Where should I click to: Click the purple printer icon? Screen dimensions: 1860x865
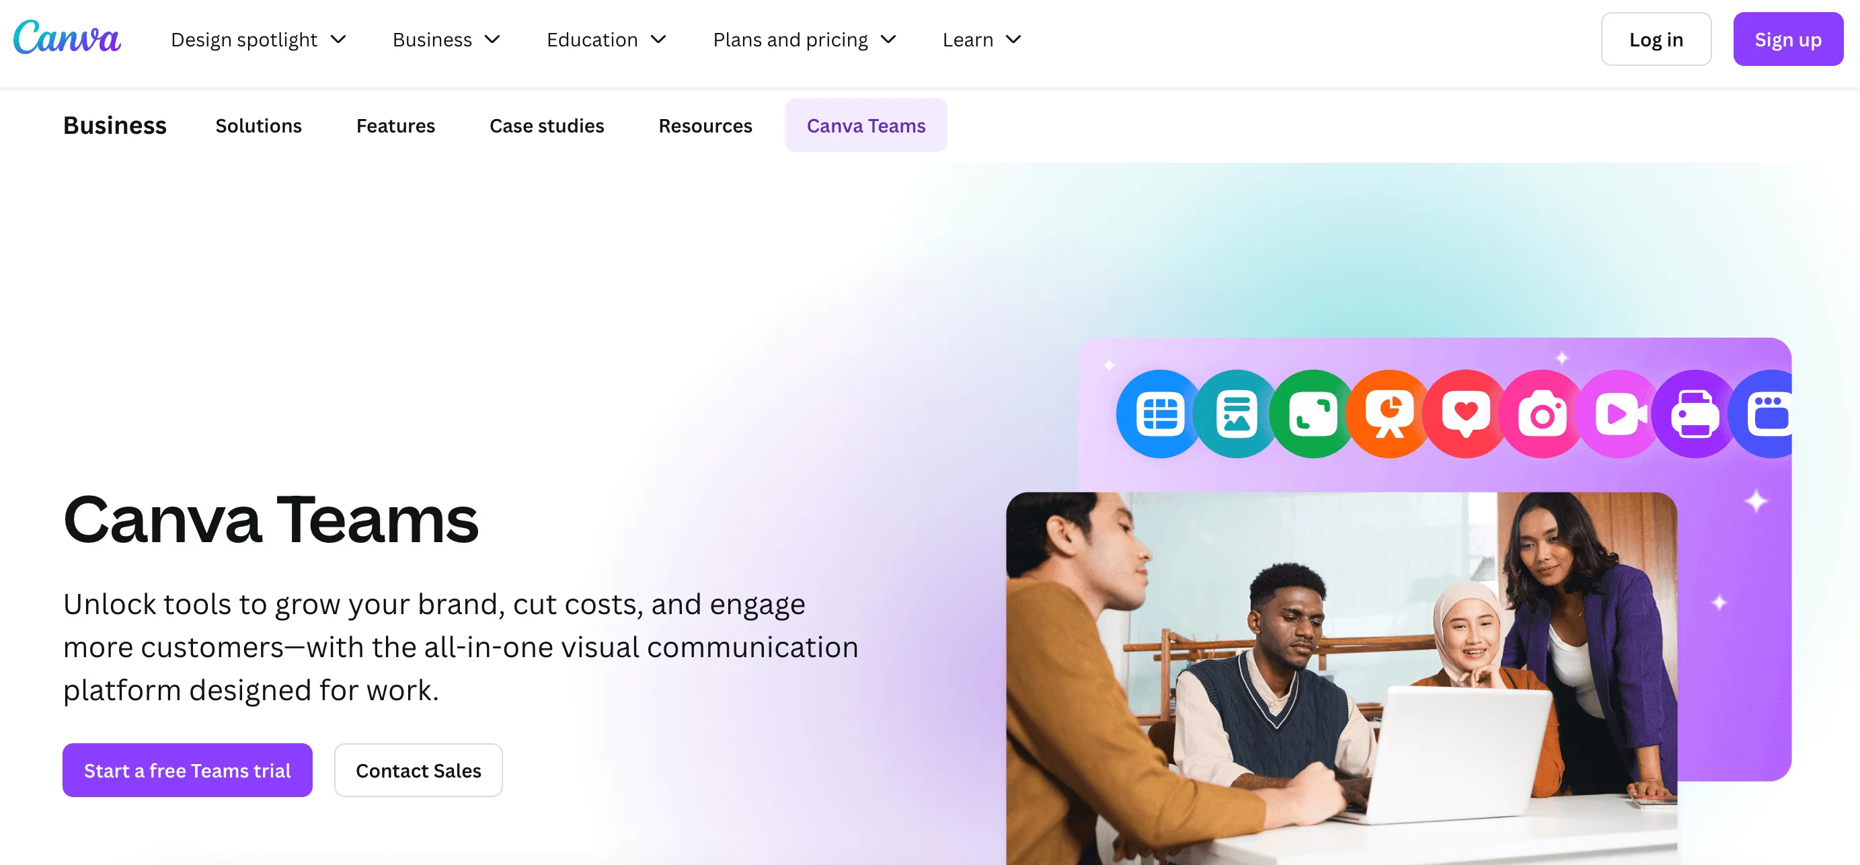[1695, 414]
